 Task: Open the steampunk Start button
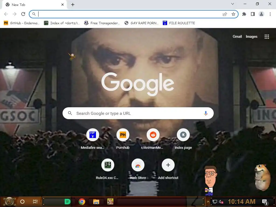click(9, 202)
